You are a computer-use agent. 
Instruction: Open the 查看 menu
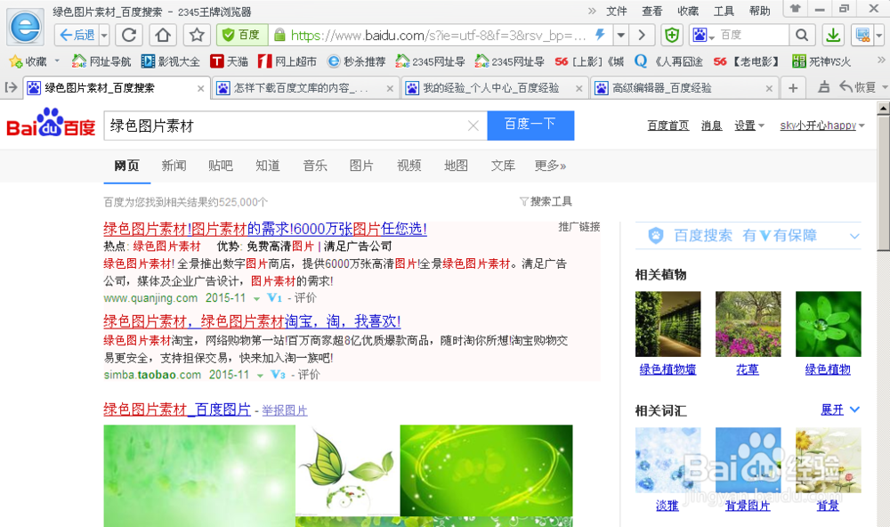click(652, 12)
